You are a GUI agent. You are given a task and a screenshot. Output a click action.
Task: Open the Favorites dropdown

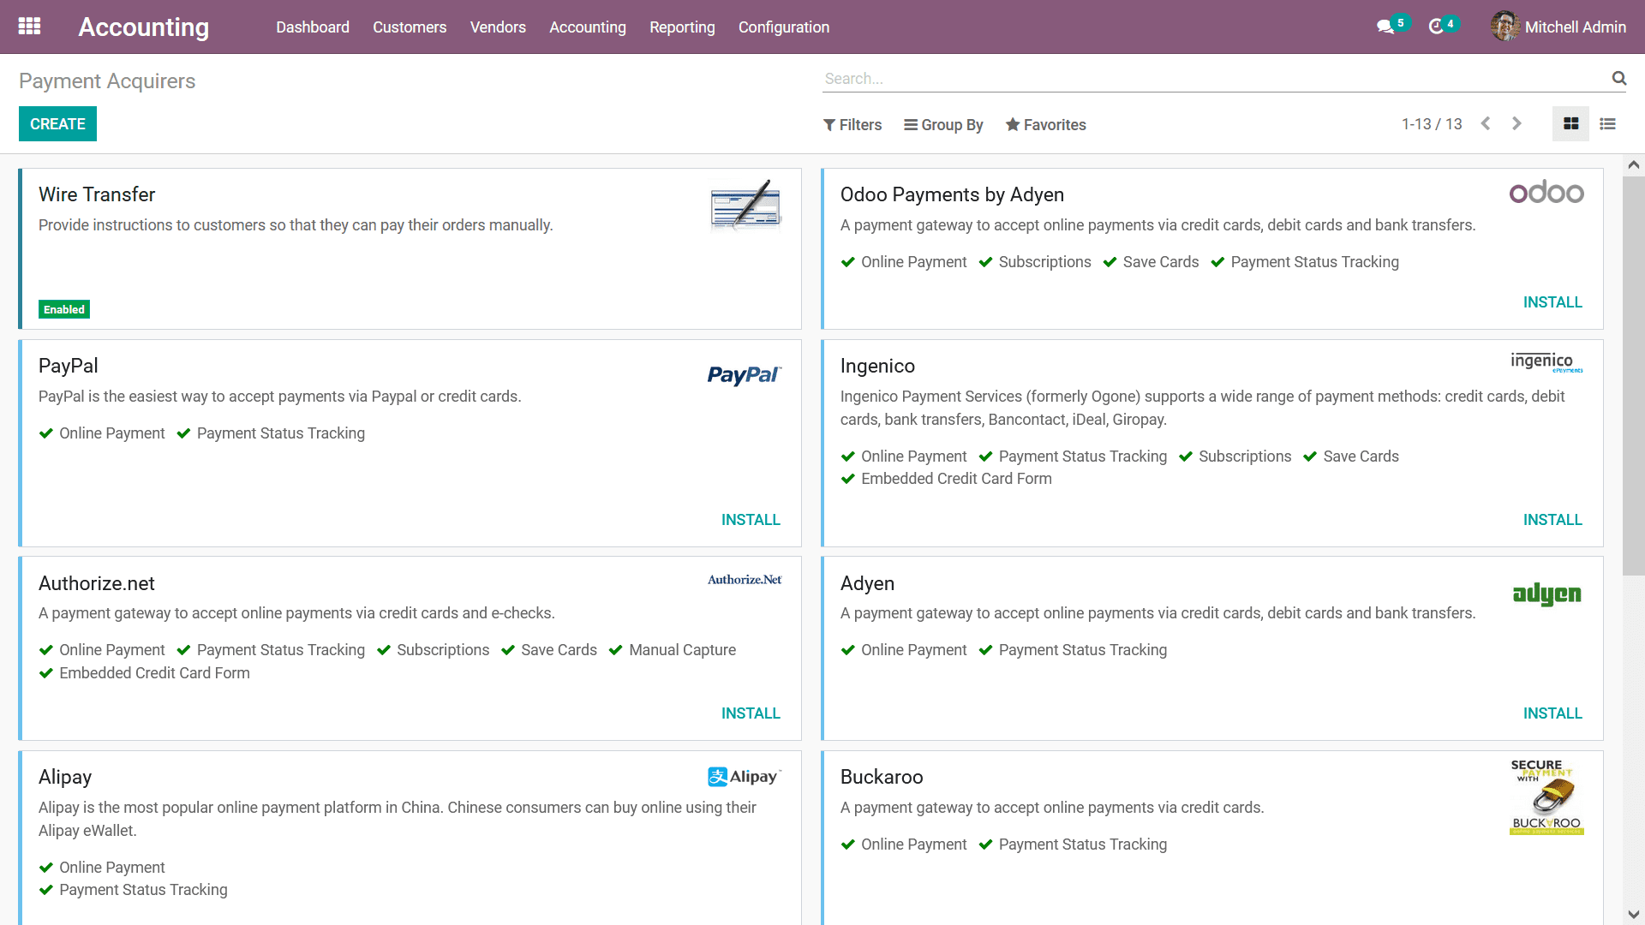point(1045,125)
